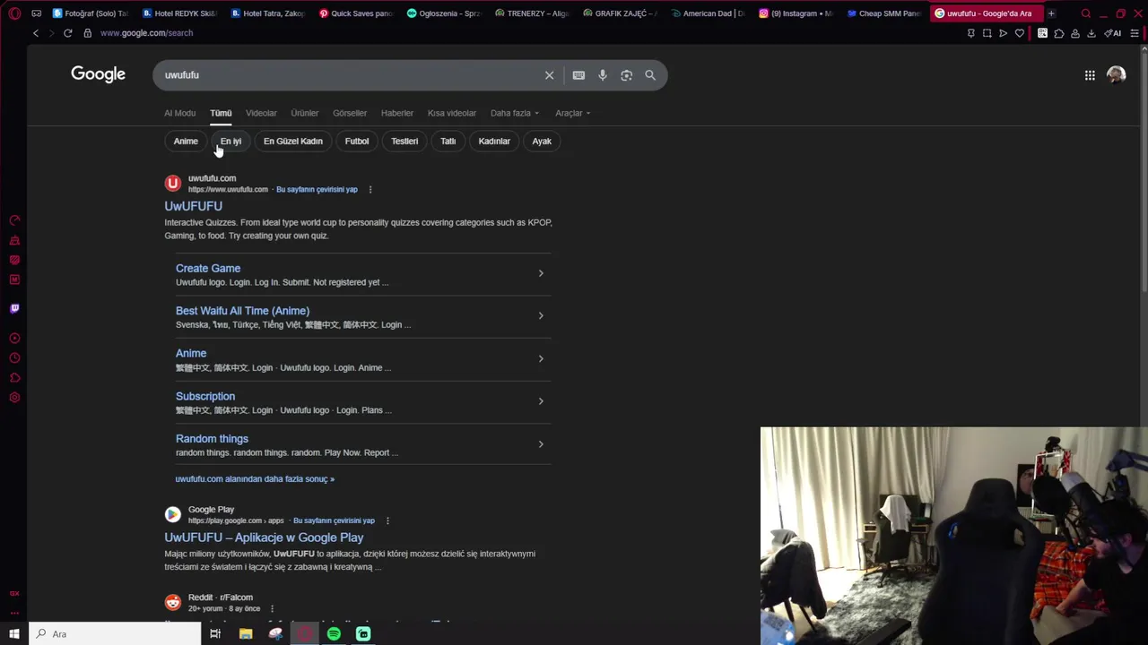
Task: Switch to the Videolar tab
Action: point(261,113)
